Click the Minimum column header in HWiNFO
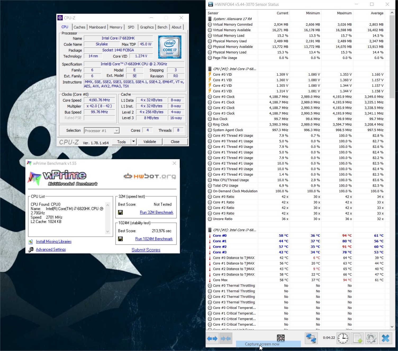 point(306,13)
